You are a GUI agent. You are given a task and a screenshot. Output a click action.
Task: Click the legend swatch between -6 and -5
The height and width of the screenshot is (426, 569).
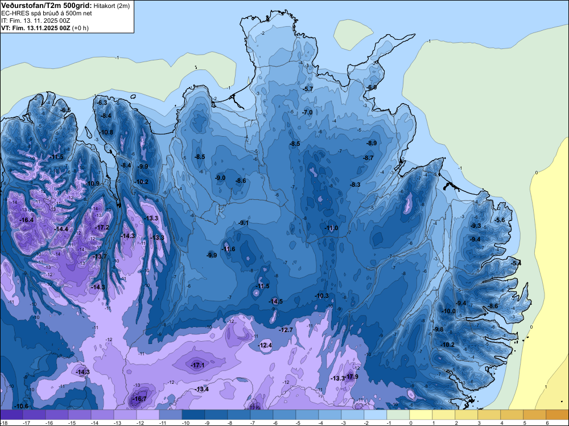[284, 415]
